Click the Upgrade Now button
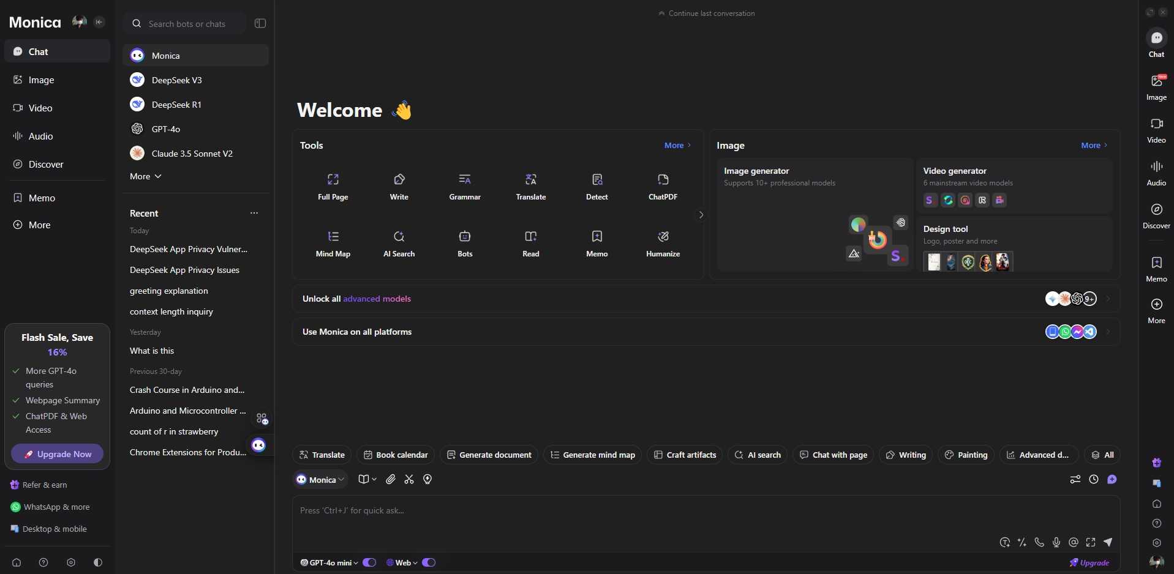 pos(58,454)
